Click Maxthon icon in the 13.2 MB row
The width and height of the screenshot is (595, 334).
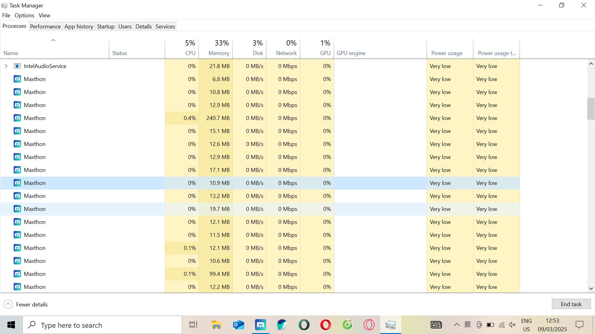point(17,196)
